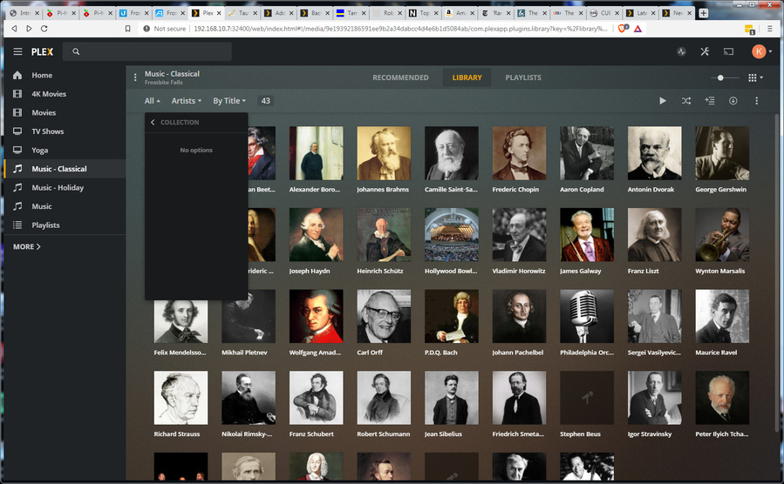The image size is (784, 484).
Task: Shuffle the library playback
Action: [x=686, y=101]
